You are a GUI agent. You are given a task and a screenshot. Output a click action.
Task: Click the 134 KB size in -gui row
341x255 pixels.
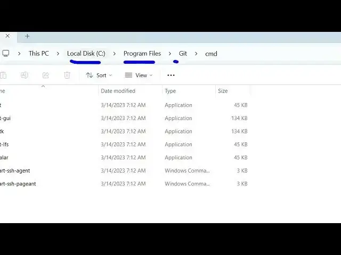pyautogui.click(x=239, y=118)
